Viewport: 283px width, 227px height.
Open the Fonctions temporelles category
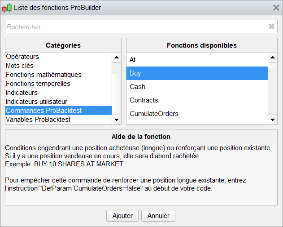click(x=38, y=84)
